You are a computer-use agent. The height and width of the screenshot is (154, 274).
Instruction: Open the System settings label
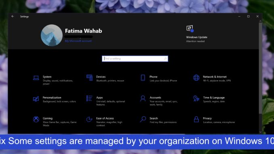[47, 77]
